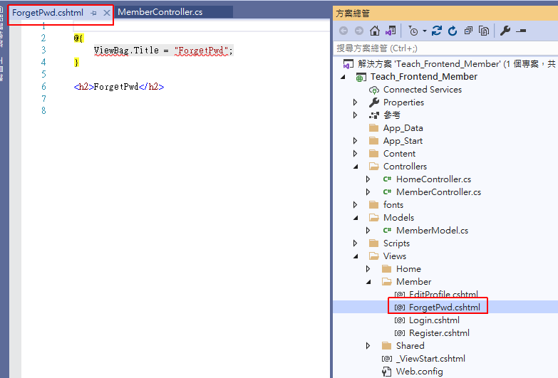Click the Collapse All icon in toolbar
This screenshot has width=558, height=378.
[468, 31]
